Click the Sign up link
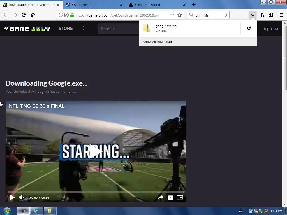The image size is (287, 215). [x=271, y=29]
